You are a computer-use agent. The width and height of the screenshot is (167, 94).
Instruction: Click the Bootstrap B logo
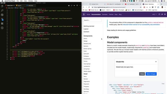[x=84, y=14]
